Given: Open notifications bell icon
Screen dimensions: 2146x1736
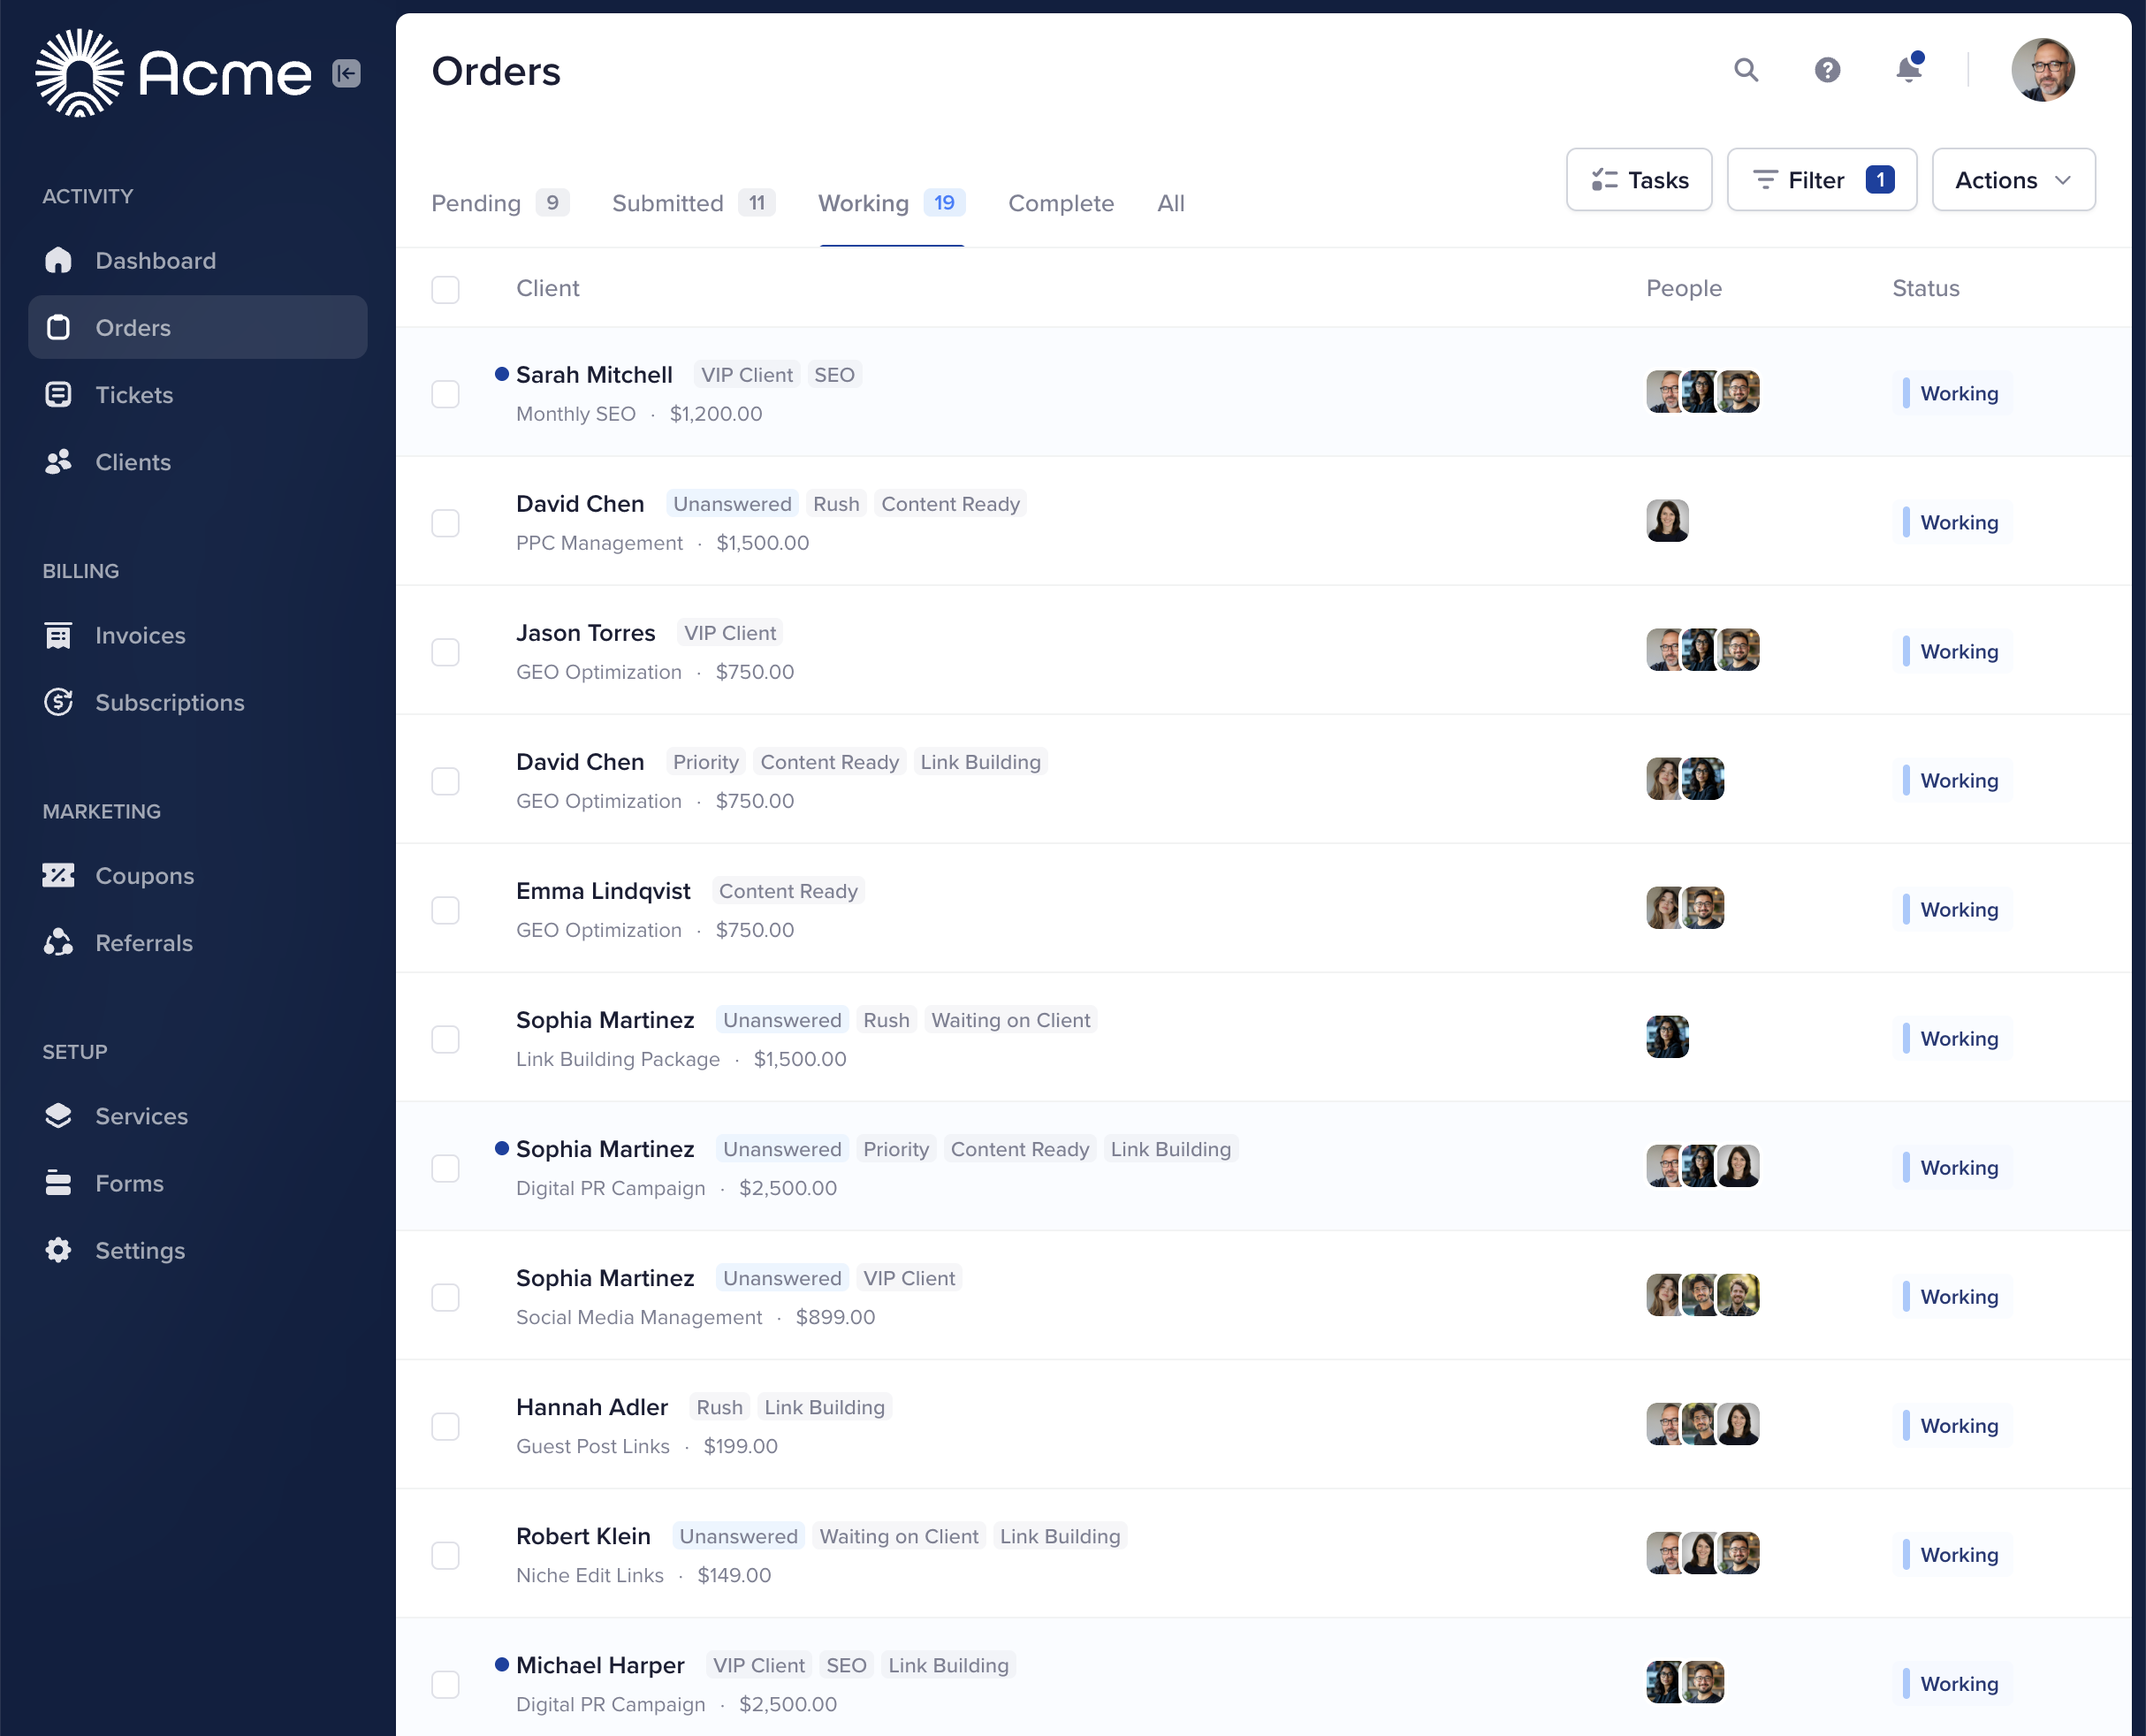Looking at the screenshot, I should (1909, 69).
